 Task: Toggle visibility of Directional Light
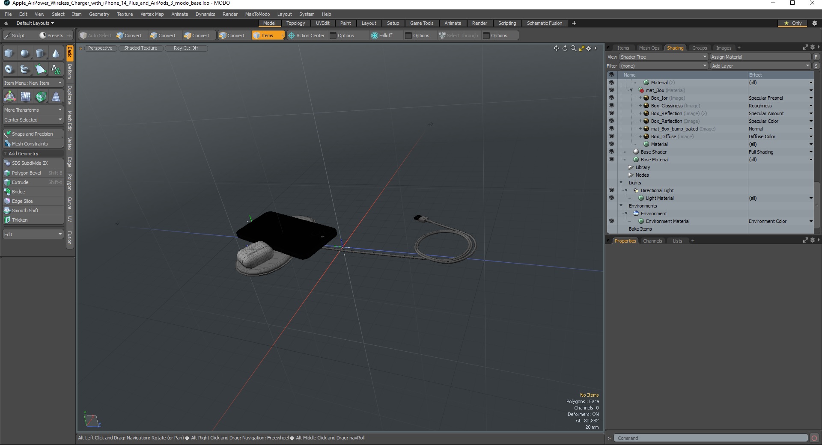[611, 190]
